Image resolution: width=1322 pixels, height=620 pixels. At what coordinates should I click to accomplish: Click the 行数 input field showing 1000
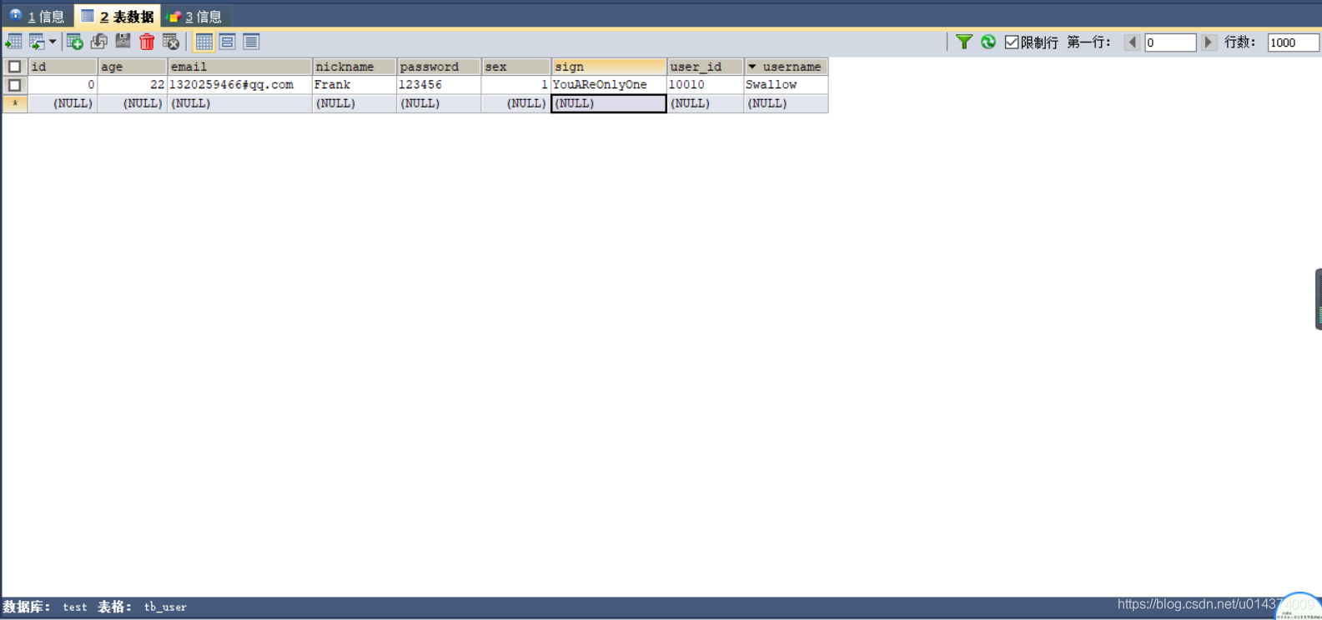click(x=1293, y=42)
